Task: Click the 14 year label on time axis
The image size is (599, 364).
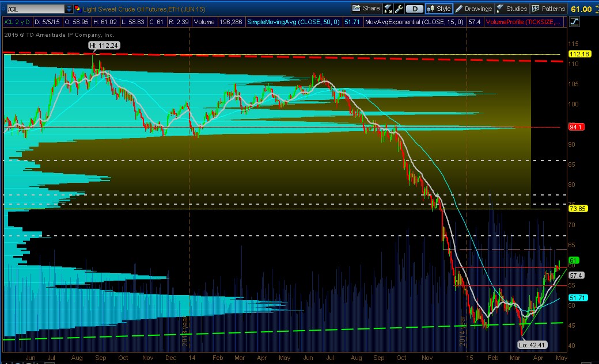Action: [192, 358]
